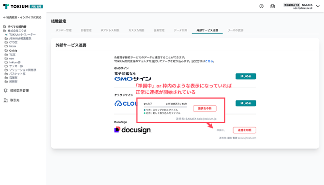
Task: Click the GMOサイン logo image
Action: [133, 76]
